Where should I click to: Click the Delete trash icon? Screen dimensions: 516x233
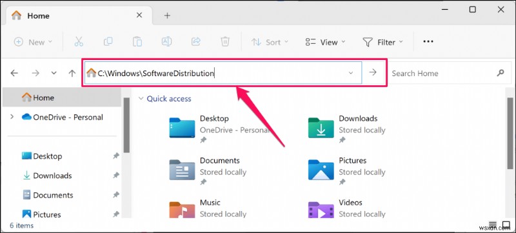(225, 42)
